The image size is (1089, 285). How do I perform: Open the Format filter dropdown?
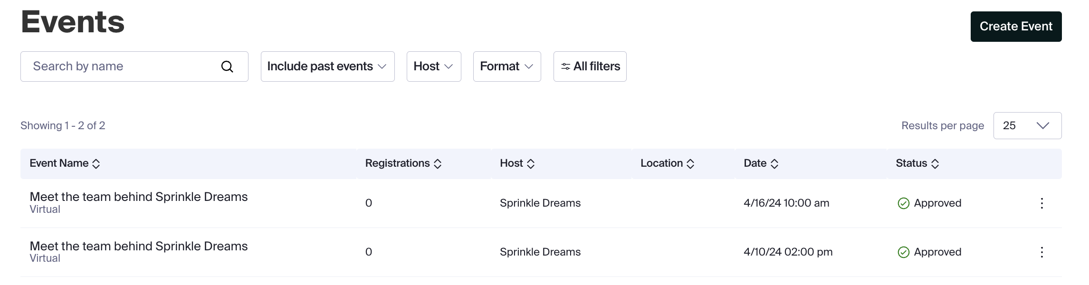[506, 66]
